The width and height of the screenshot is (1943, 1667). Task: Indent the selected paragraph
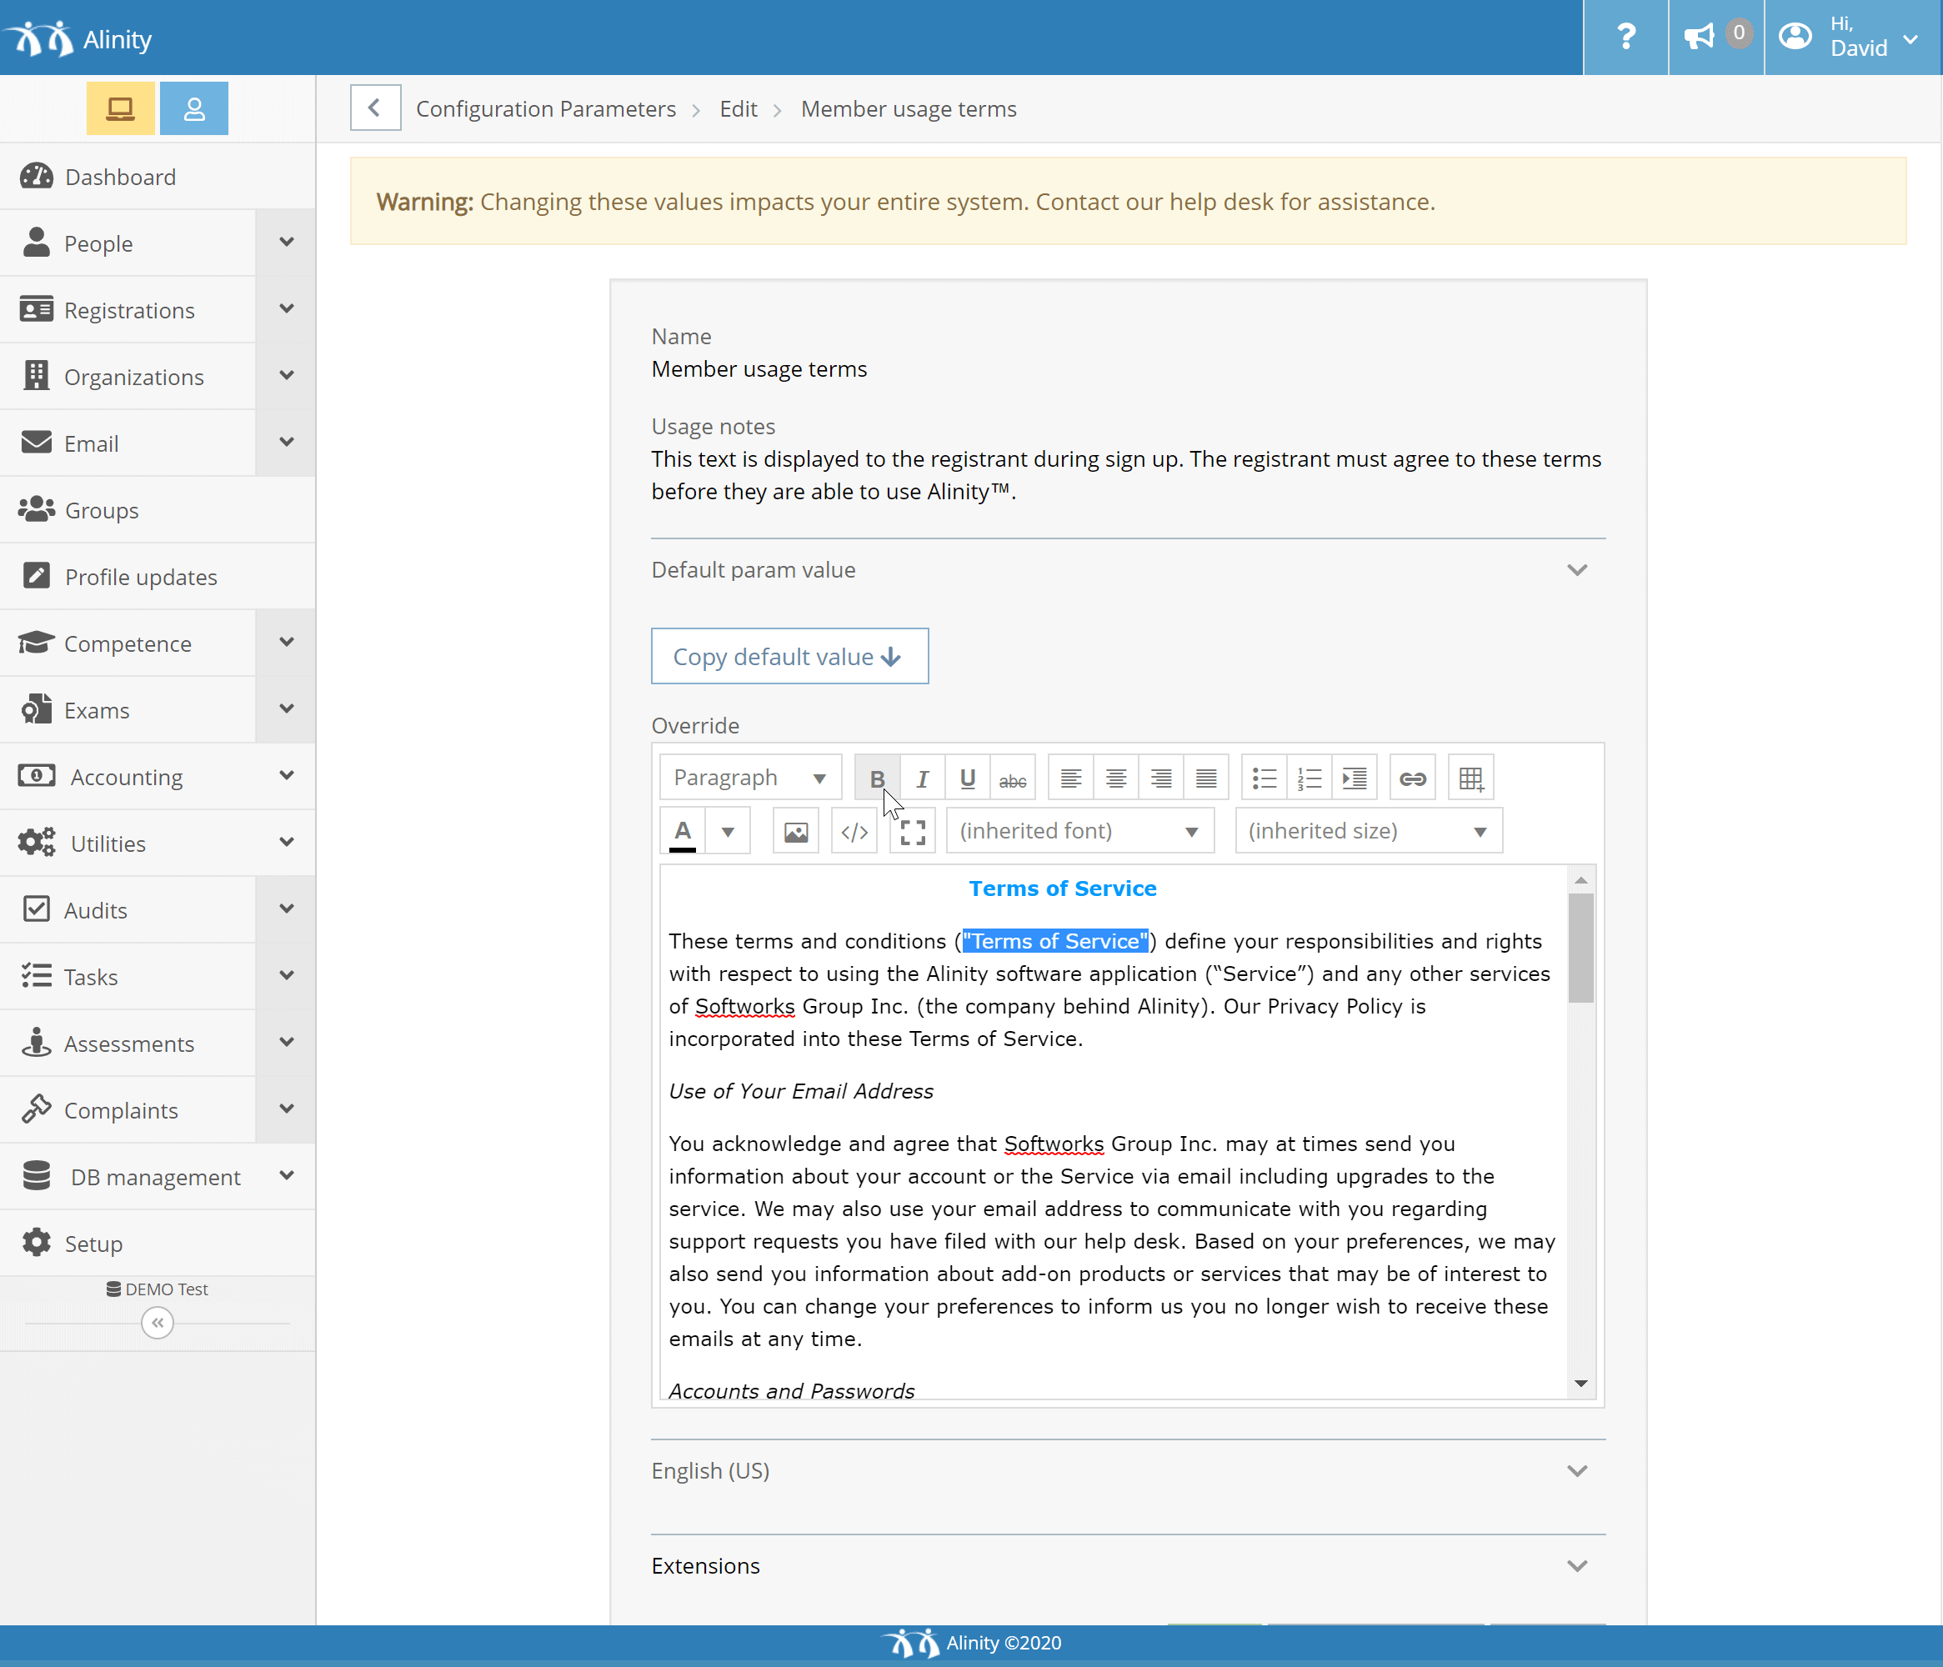pyautogui.click(x=1354, y=778)
